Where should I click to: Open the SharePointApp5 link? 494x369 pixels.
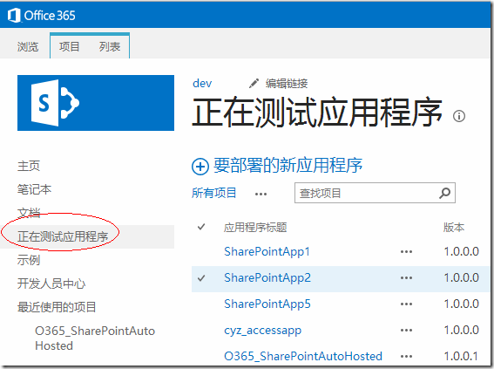coord(267,304)
